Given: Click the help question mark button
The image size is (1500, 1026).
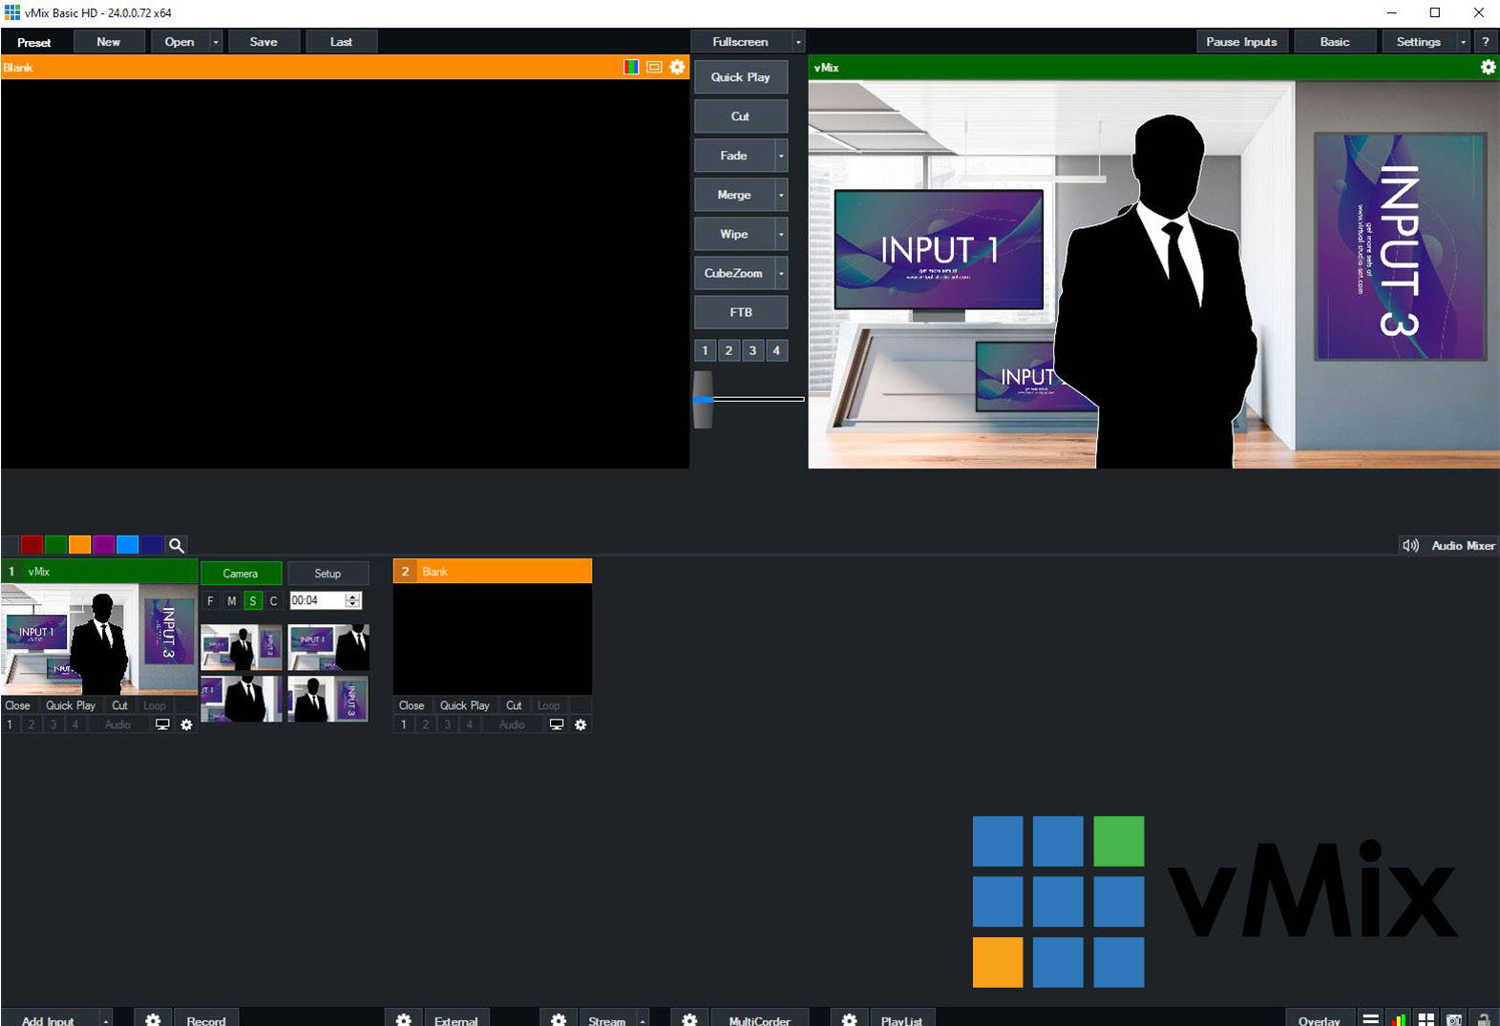Looking at the screenshot, I should pyautogui.click(x=1485, y=41).
